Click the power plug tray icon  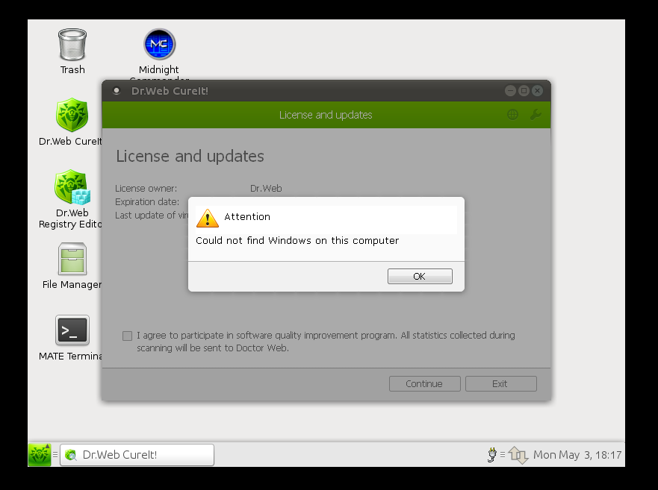coord(491,455)
